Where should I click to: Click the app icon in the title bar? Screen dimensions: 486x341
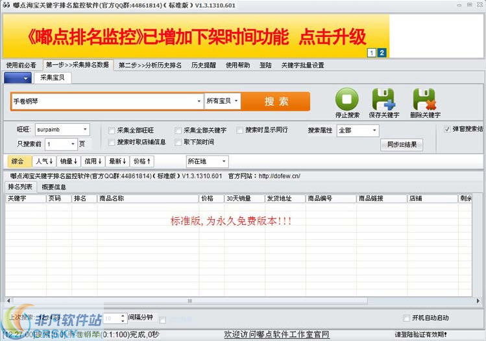pos(6,5)
